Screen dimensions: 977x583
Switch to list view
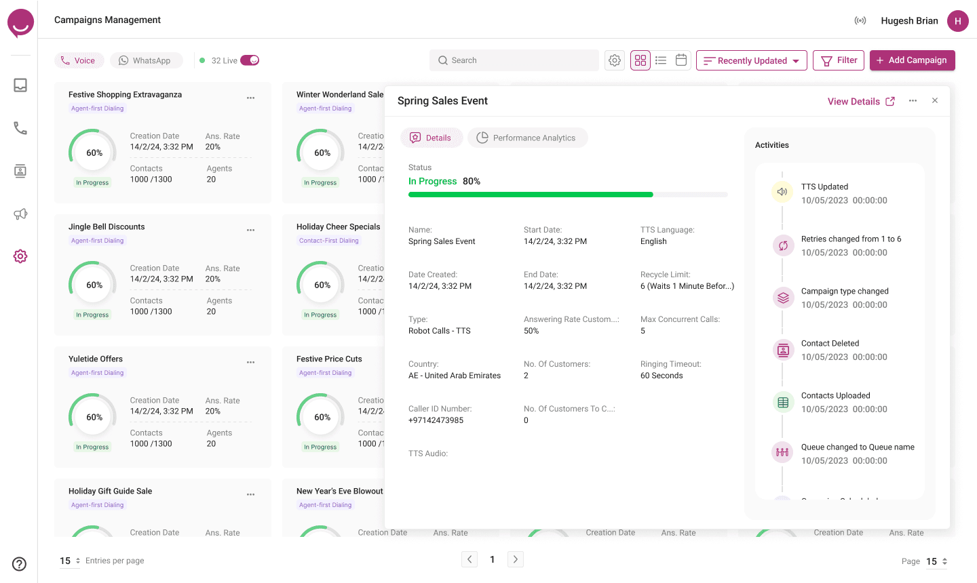661,60
